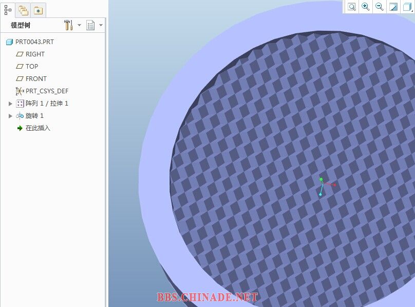The height and width of the screenshot is (307, 415).
Task: Select the TOP datum plane
Action: click(x=32, y=67)
